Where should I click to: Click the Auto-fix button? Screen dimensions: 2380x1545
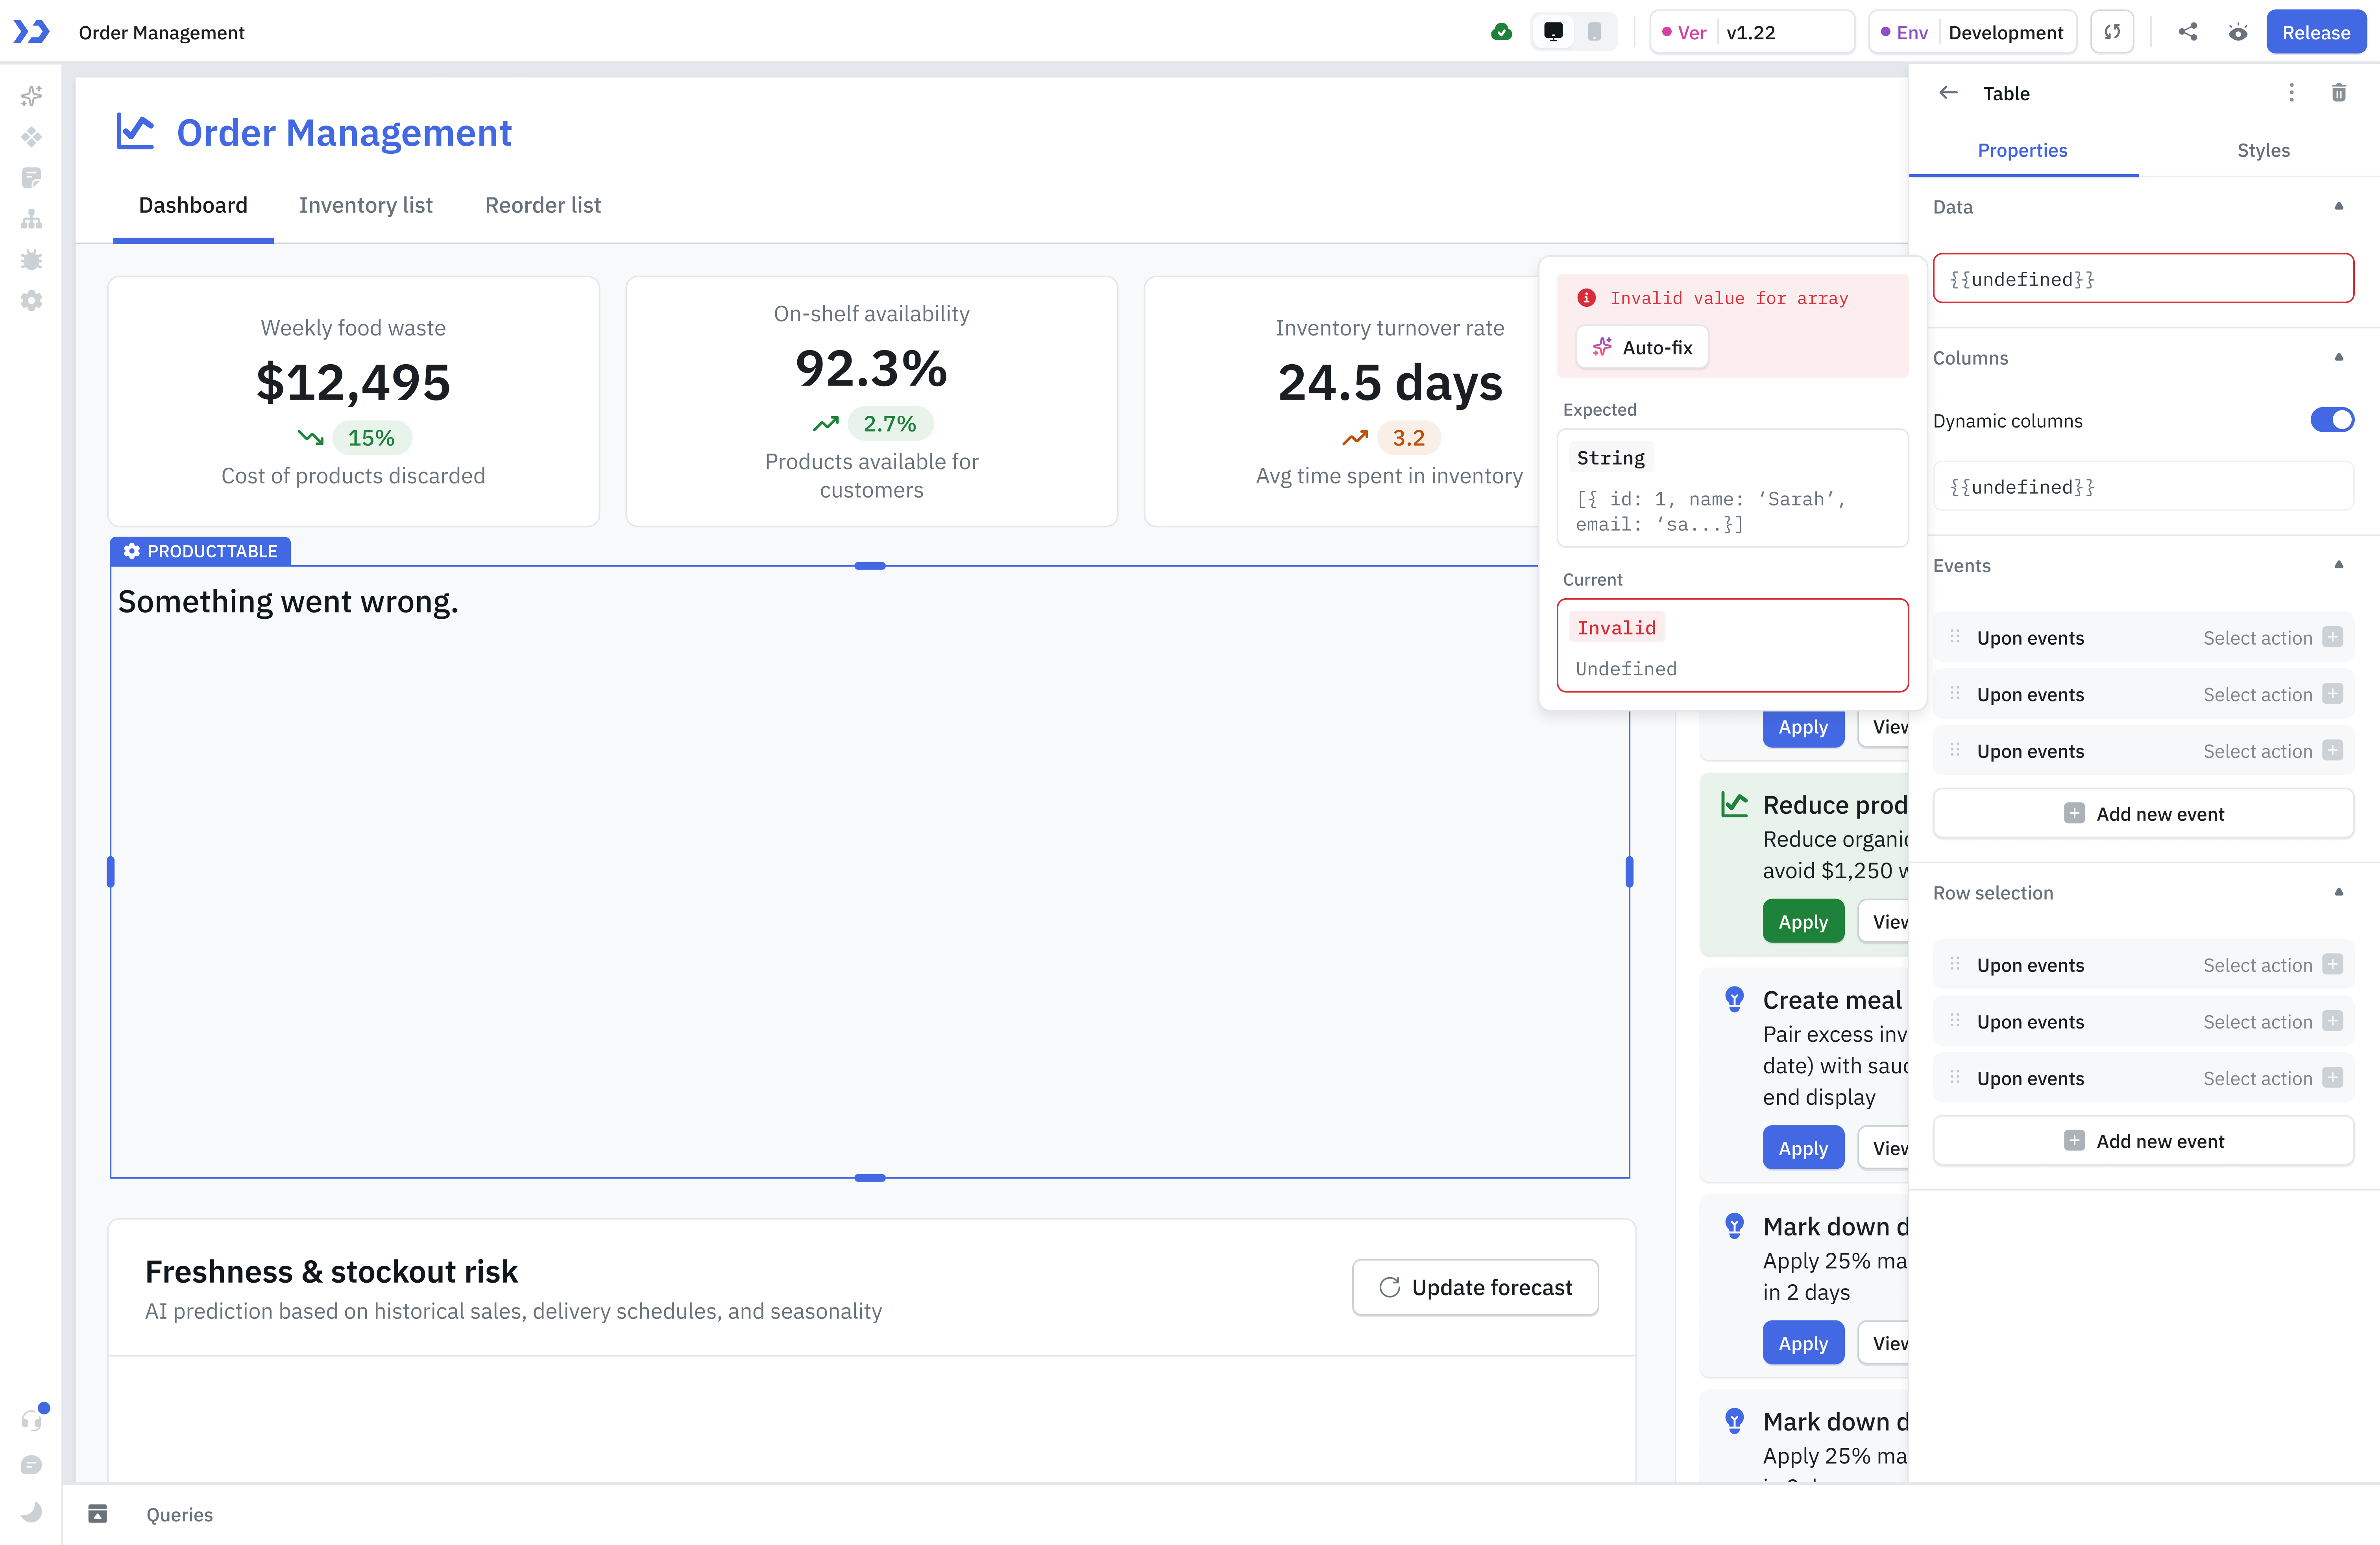coord(1642,348)
